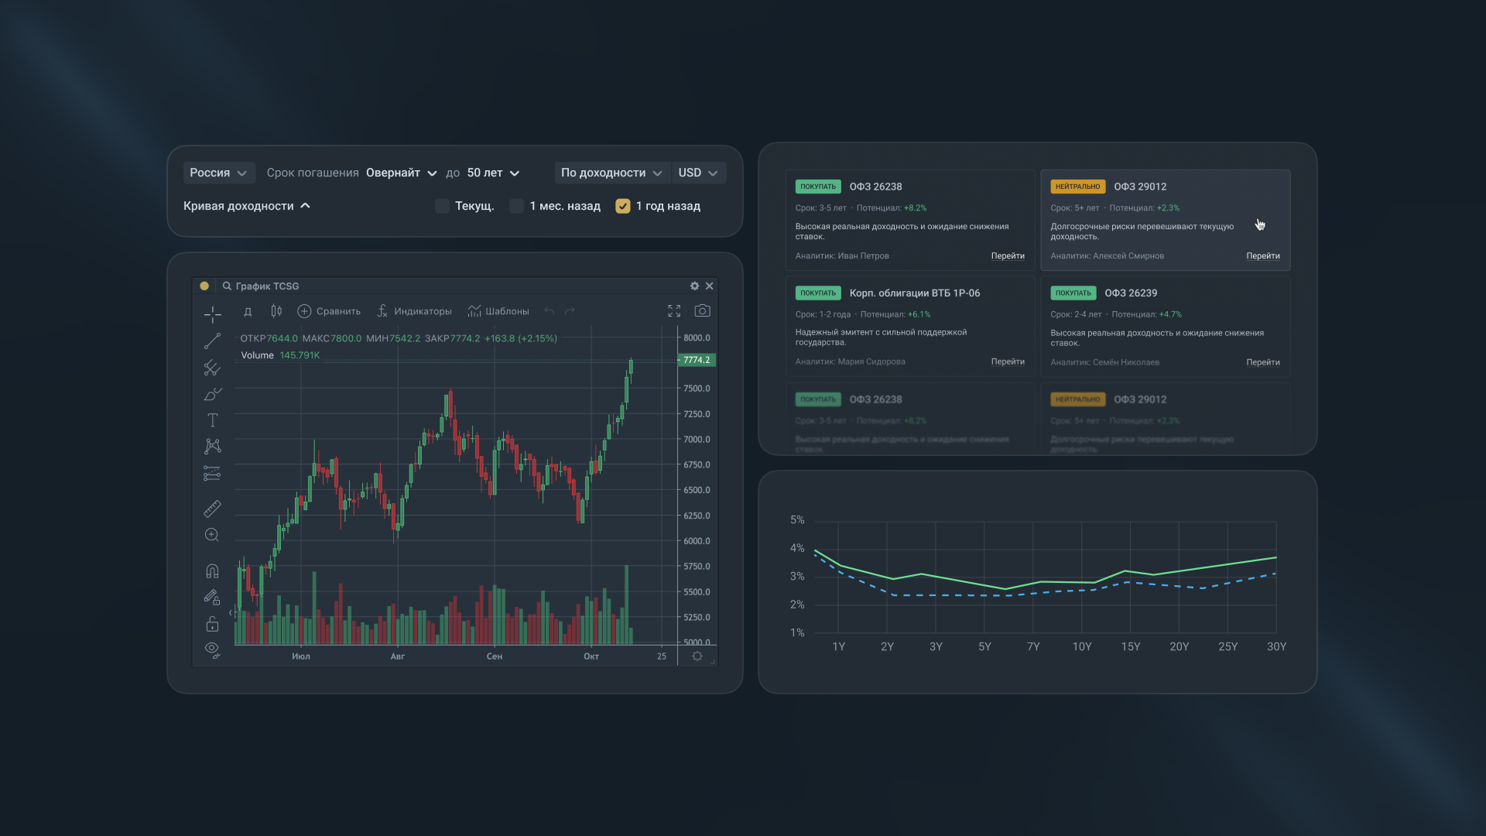
Task: Activate the magnet snap mode icon
Action: [x=212, y=571]
